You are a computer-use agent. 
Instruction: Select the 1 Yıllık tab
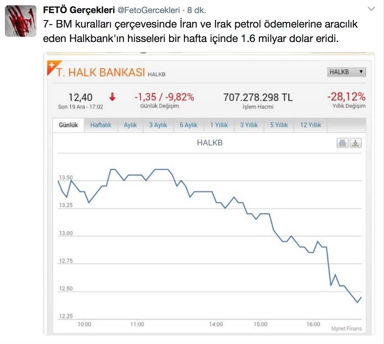tap(219, 125)
